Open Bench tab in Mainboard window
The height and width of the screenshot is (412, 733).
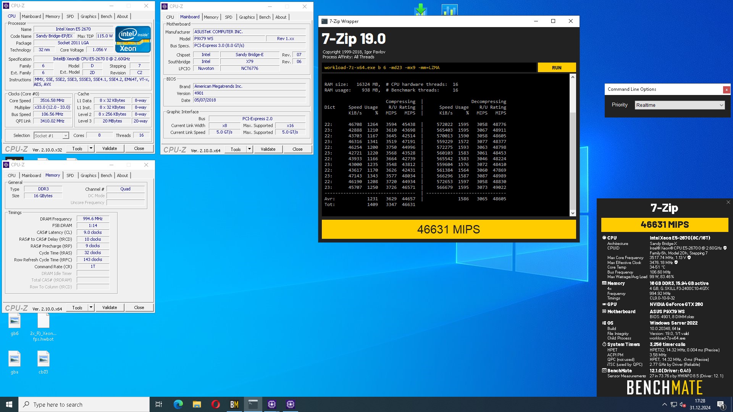coord(265,17)
